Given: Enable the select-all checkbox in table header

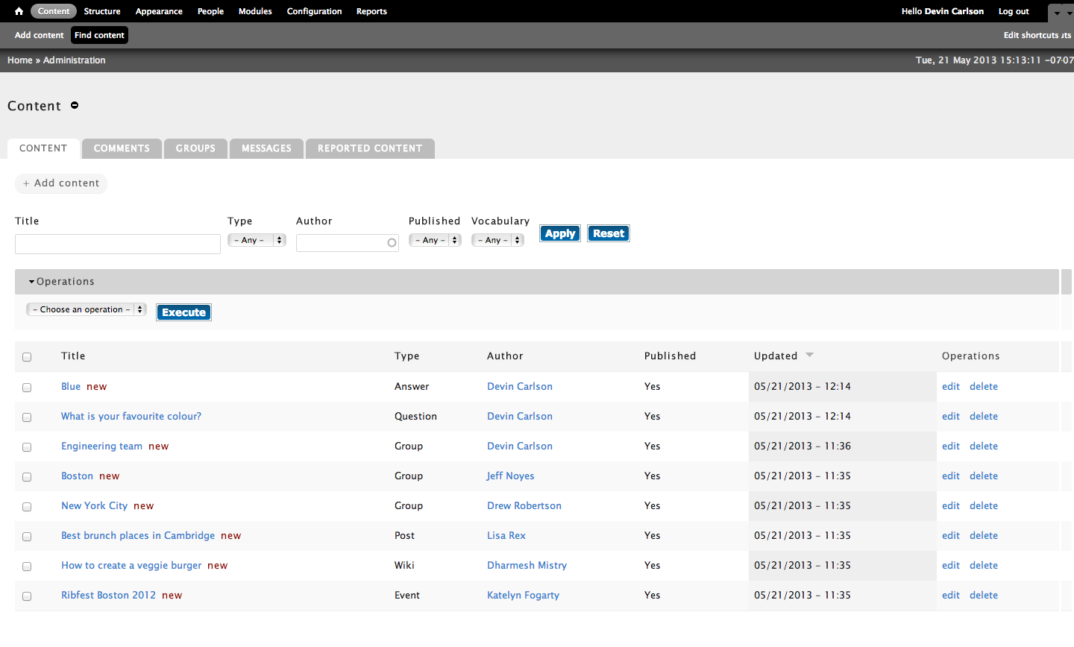Looking at the screenshot, I should 27,357.
